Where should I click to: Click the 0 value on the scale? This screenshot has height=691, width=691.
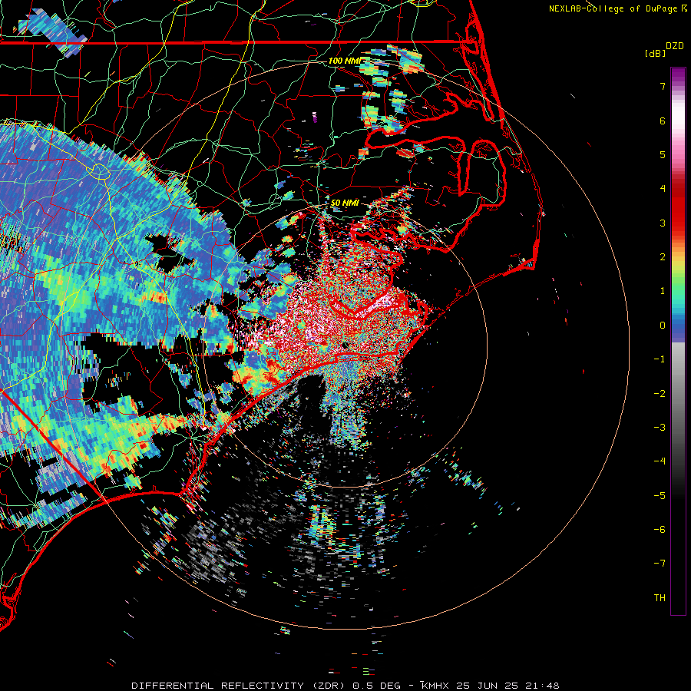tap(663, 326)
